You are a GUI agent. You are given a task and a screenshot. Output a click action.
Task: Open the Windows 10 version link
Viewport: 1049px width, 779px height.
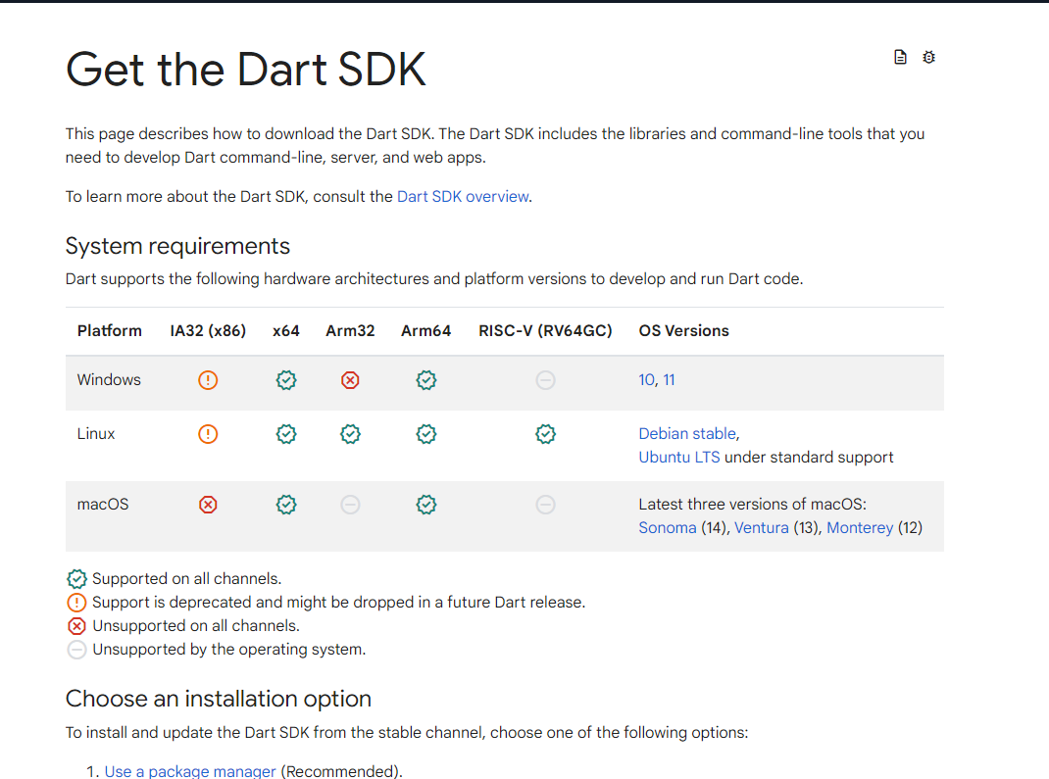(x=646, y=380)
